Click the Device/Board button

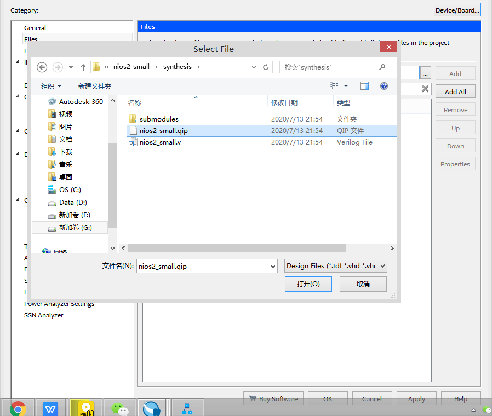coord(457,10)
